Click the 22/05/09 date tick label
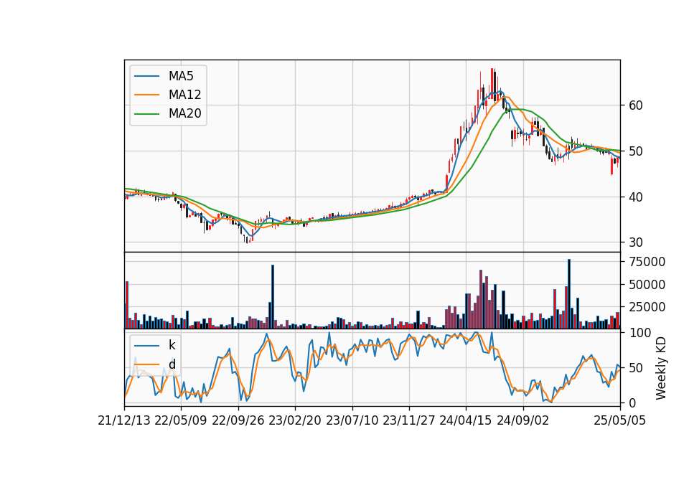 pyautogui.click(x=181, y=420)
